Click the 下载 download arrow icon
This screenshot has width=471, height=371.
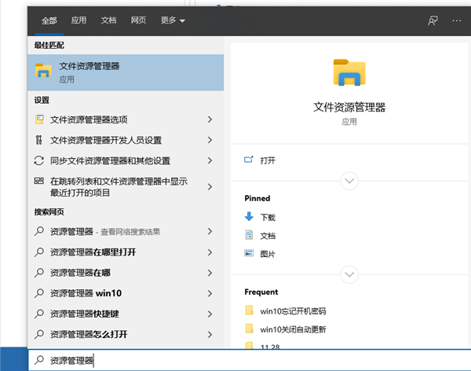coord(249,217)
